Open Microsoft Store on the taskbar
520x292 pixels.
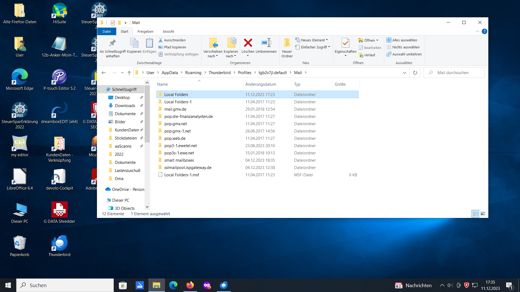[123, 285]
